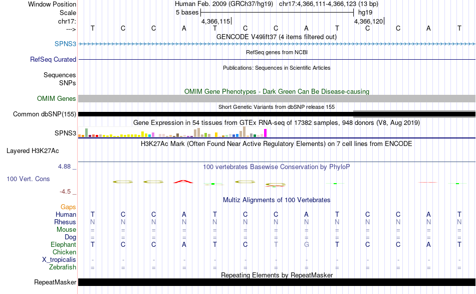
Task: Select the Common dbSNP(155) track label
Action: pos(44,114)
